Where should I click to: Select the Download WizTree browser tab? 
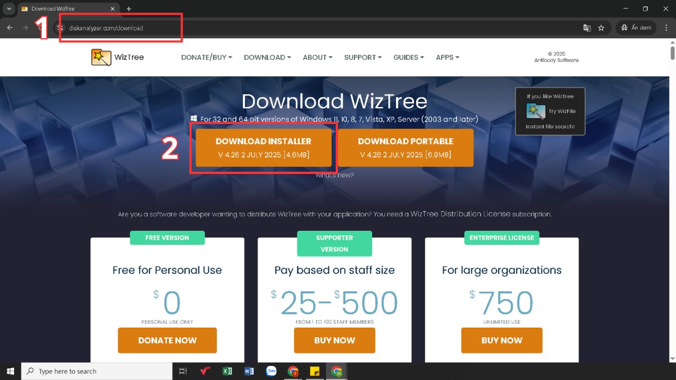click(x=68, y=8)
